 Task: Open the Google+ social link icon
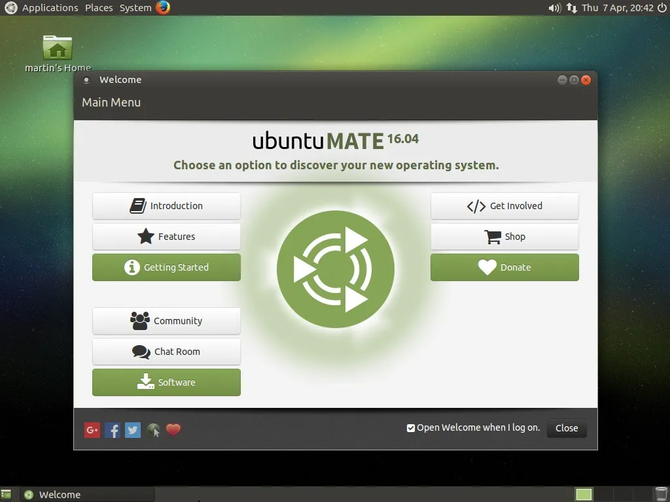[92, 429]
